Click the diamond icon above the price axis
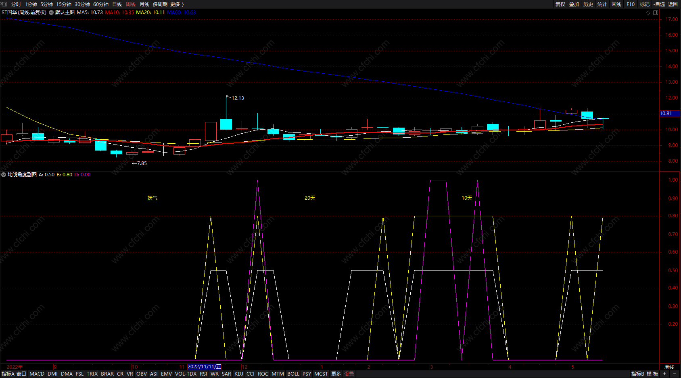Image resolution: width=681 pixels, height=378 pixels. [648, 12]
